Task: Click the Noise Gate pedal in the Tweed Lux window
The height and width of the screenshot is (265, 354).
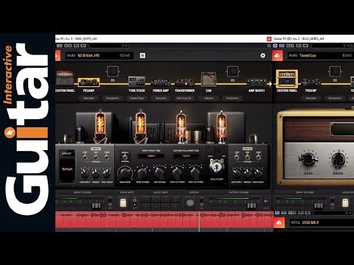Action: [x=345, y=203]
